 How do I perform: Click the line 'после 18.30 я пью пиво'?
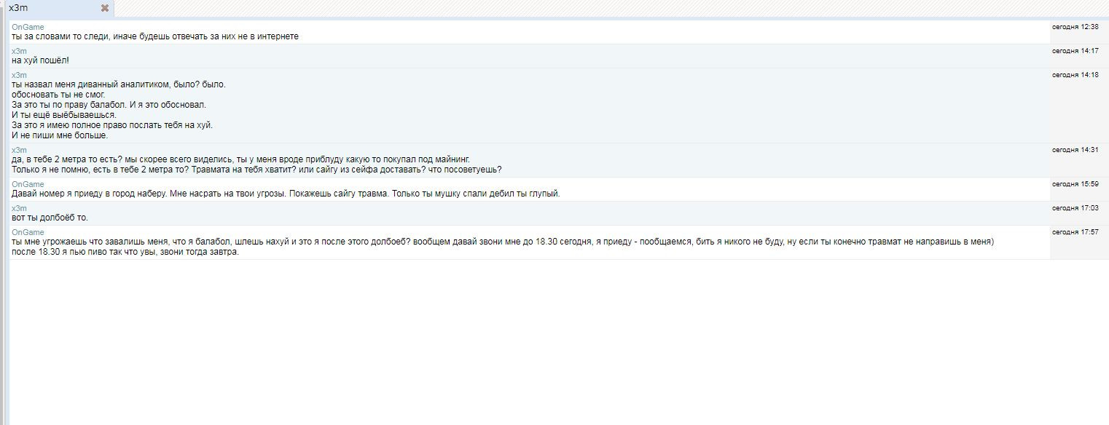125,252
